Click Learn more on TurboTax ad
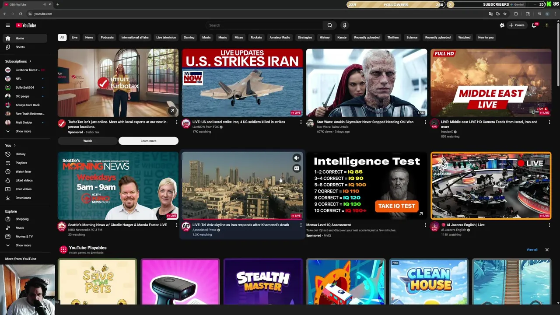The width and height of the screenshot is (560, 315). click(x=148, y=141)
